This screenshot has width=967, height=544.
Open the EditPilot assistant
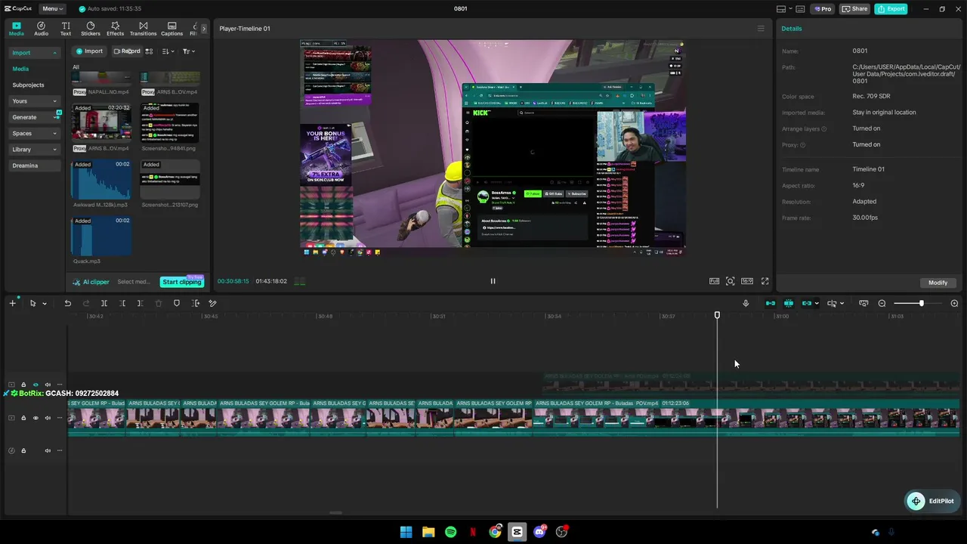[x=931, y=501]
